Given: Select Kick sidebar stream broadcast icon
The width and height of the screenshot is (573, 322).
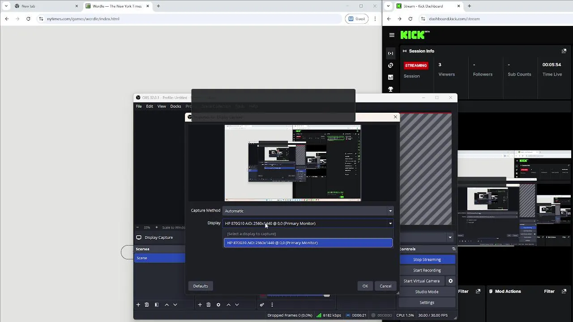Looking at the screenshot, I should (390, 53).
